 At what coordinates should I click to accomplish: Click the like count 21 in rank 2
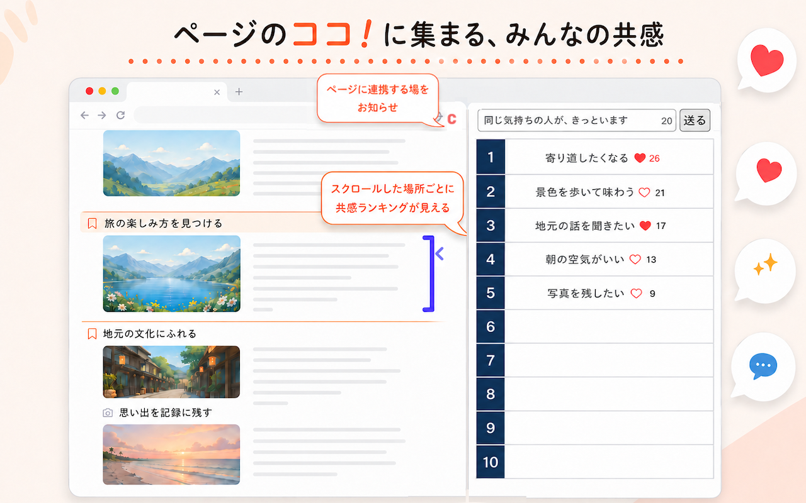point(660,192)
